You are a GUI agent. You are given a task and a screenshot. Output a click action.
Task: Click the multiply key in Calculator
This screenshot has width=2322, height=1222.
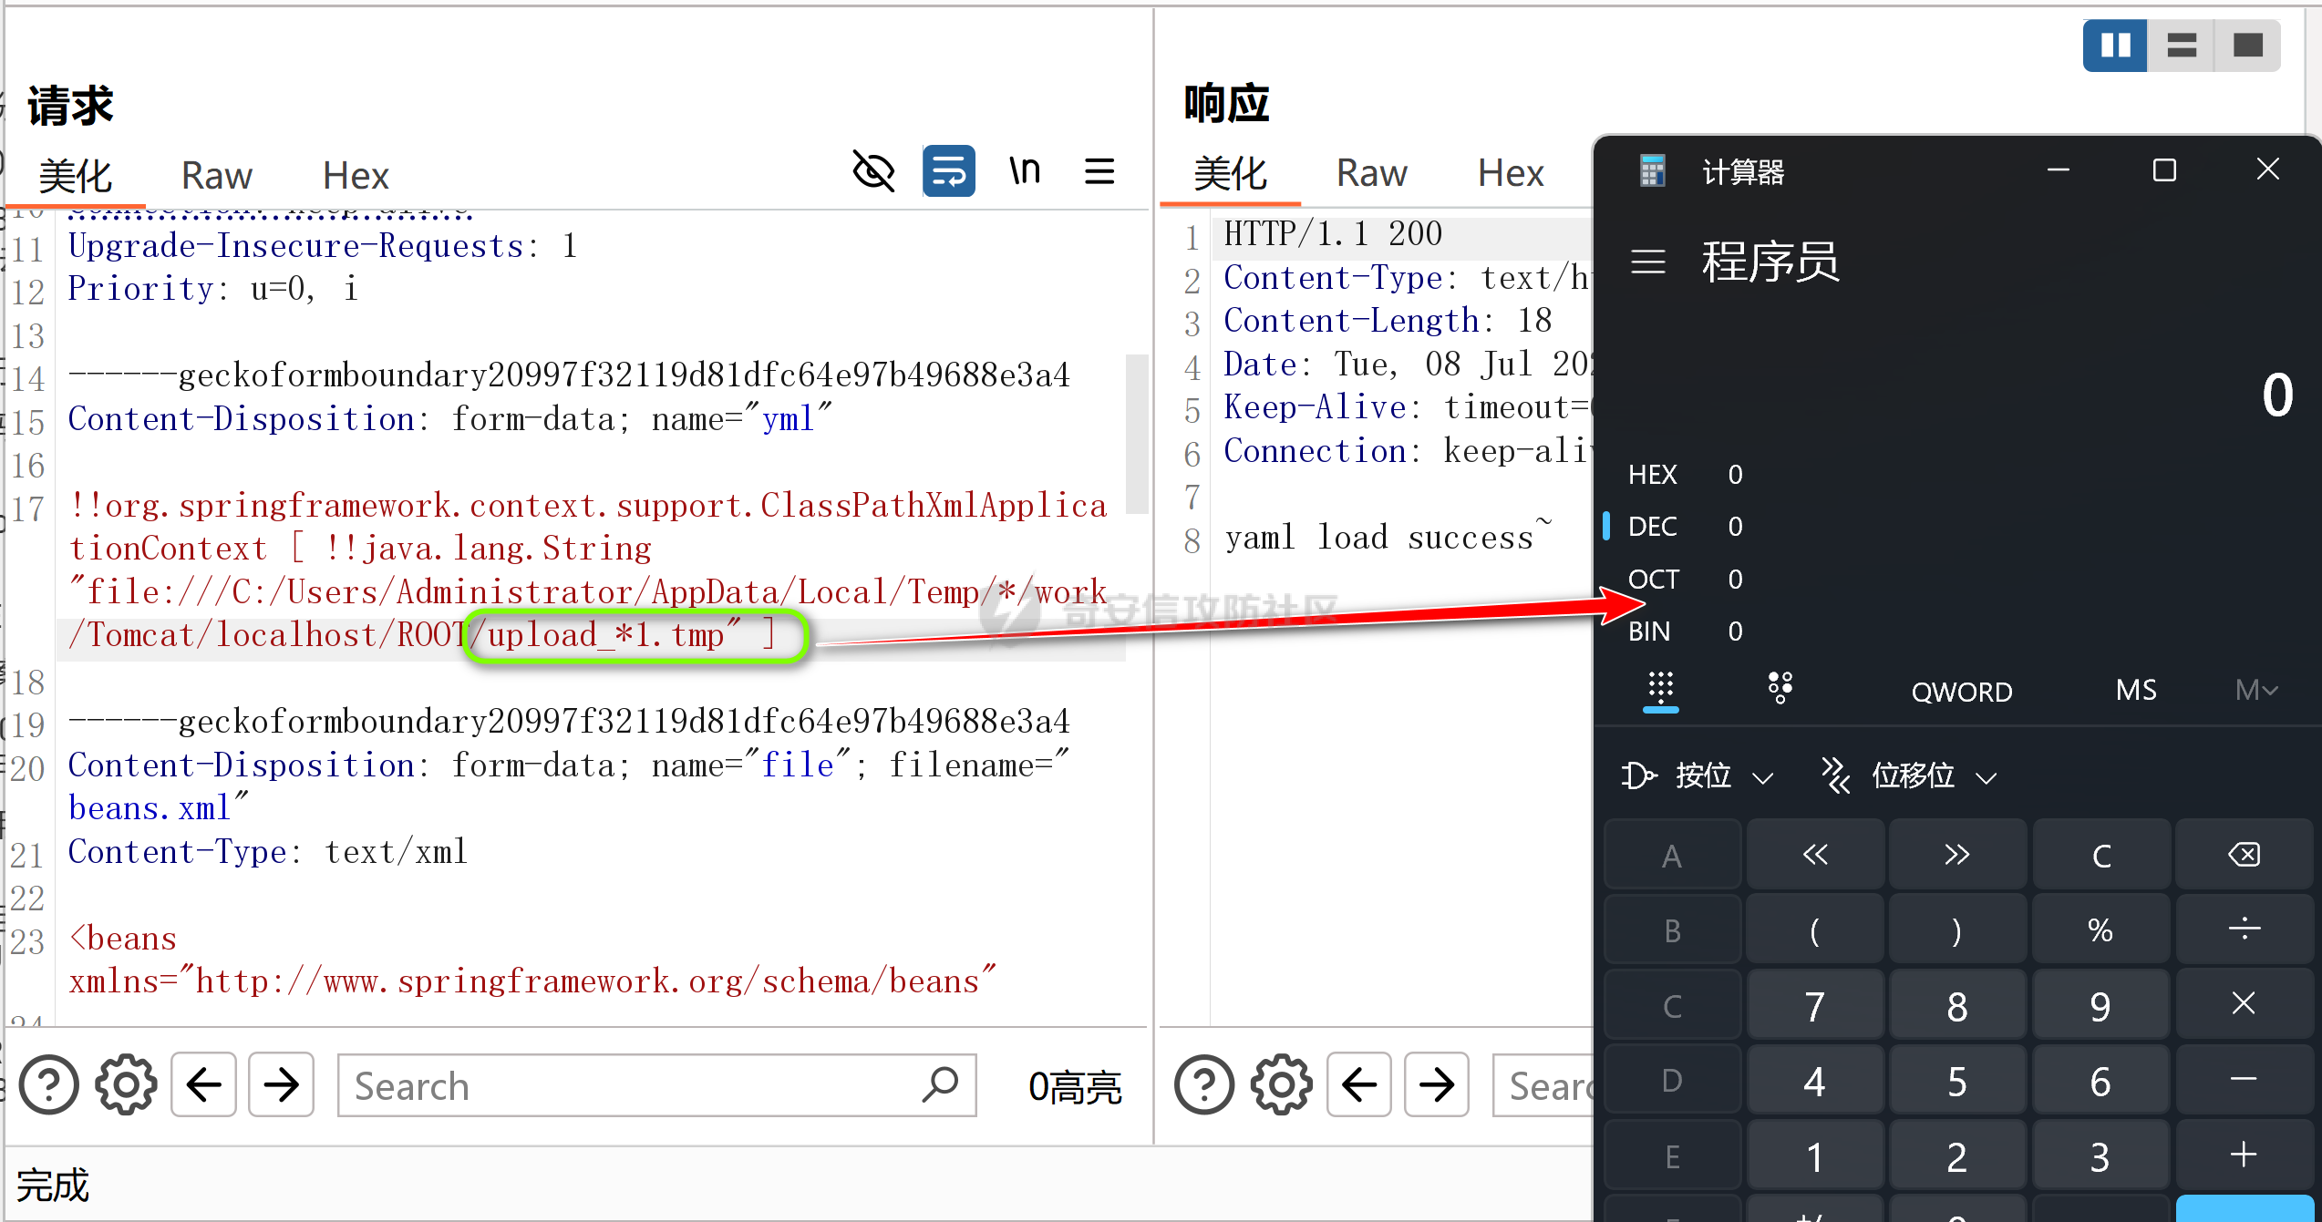pyautogui.click(x=2244, y=1004)
